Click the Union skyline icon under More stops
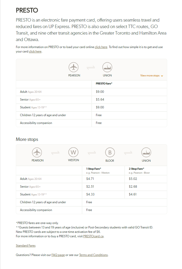Viewport: 182px width, 269px height. (146, 152)
